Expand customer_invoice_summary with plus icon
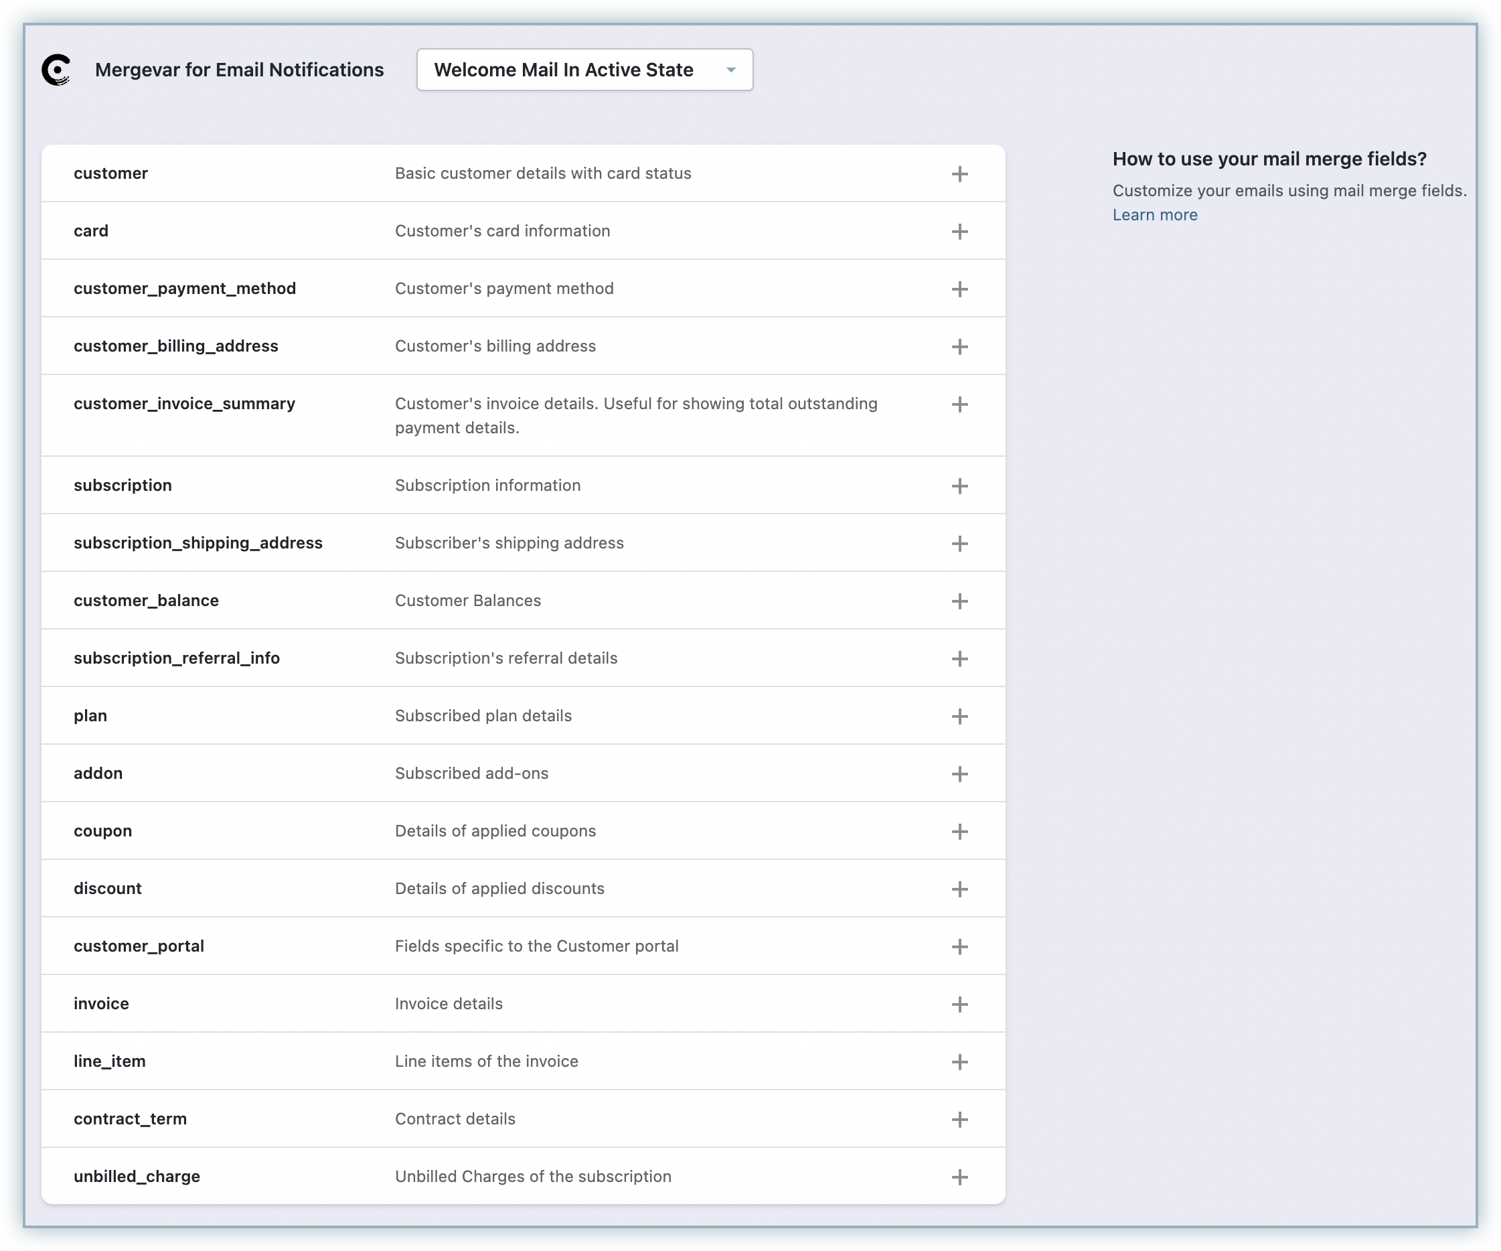The image size is (1501, 1251). tap(959, 404)
